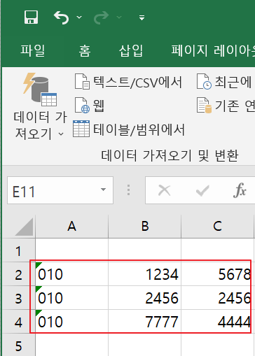Select row 3 header
Screen dimensions: 255x356
[18, 298]
